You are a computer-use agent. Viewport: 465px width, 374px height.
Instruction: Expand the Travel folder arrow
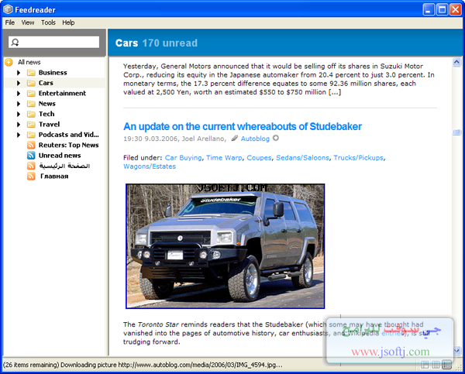pos(19,125)
